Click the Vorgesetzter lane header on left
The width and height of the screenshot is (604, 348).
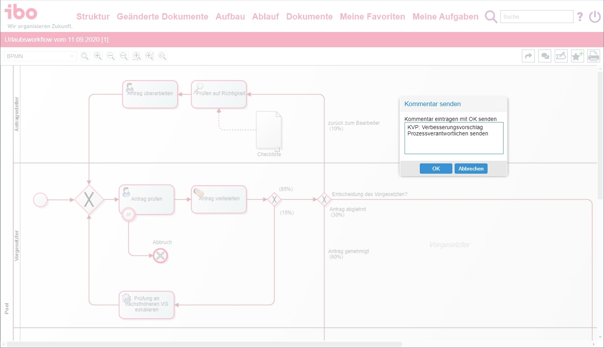click(17, 245)
